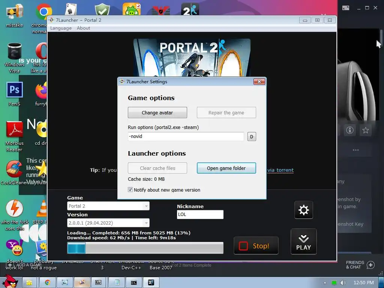
Task: Show hidden tray icons arrow
Action: [x=325, y=283]
